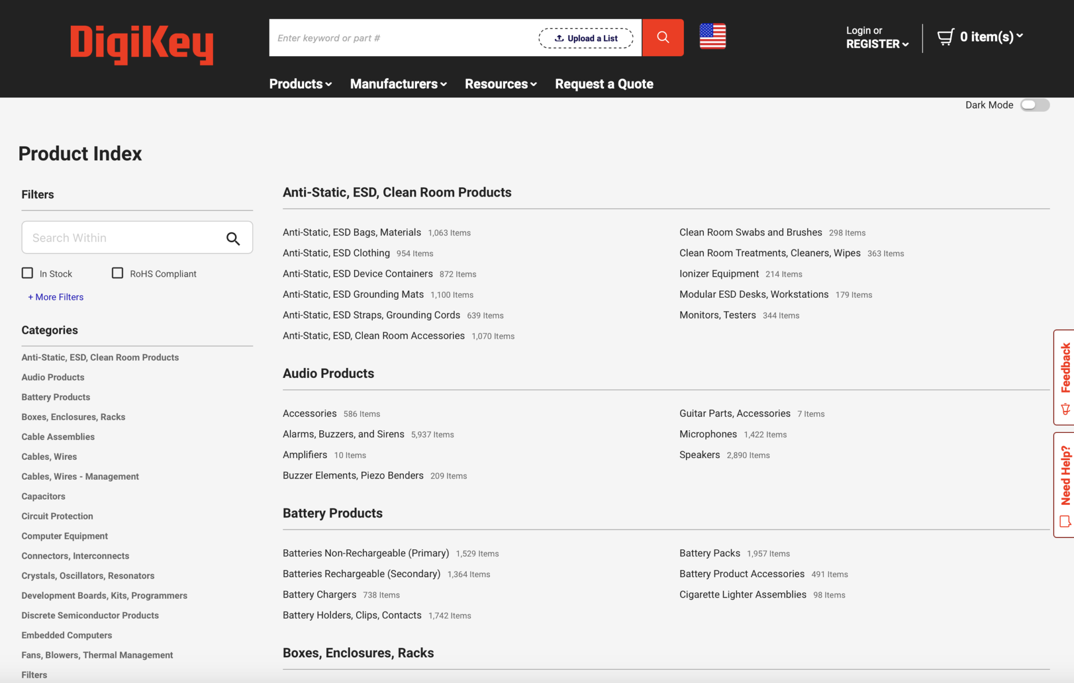Click the Search Within magnifier icon
Image resolution: width=1074 pixels, height=683 pixels.
[233, 238]
